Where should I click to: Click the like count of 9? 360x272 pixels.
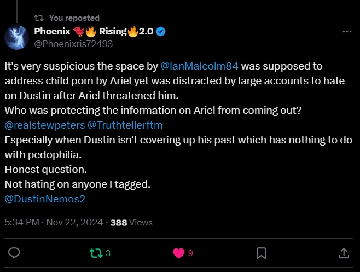pyautogui.click(x=190, y=253)
